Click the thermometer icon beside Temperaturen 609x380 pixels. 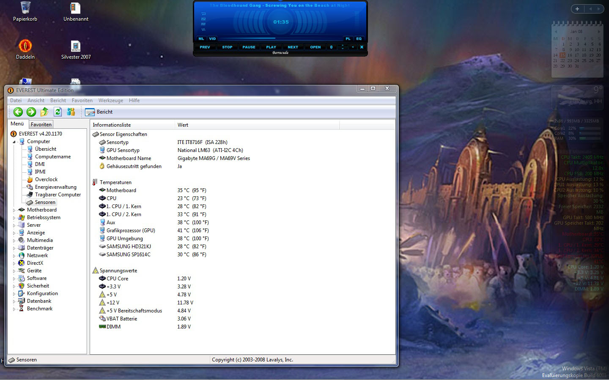pyautogui.click(x=95, y=182)
